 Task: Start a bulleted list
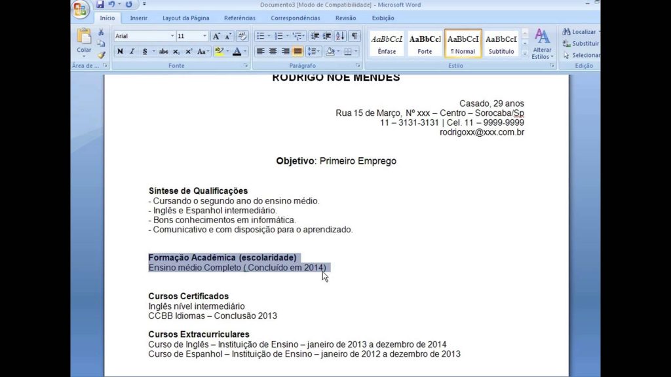tap(260, 36)
